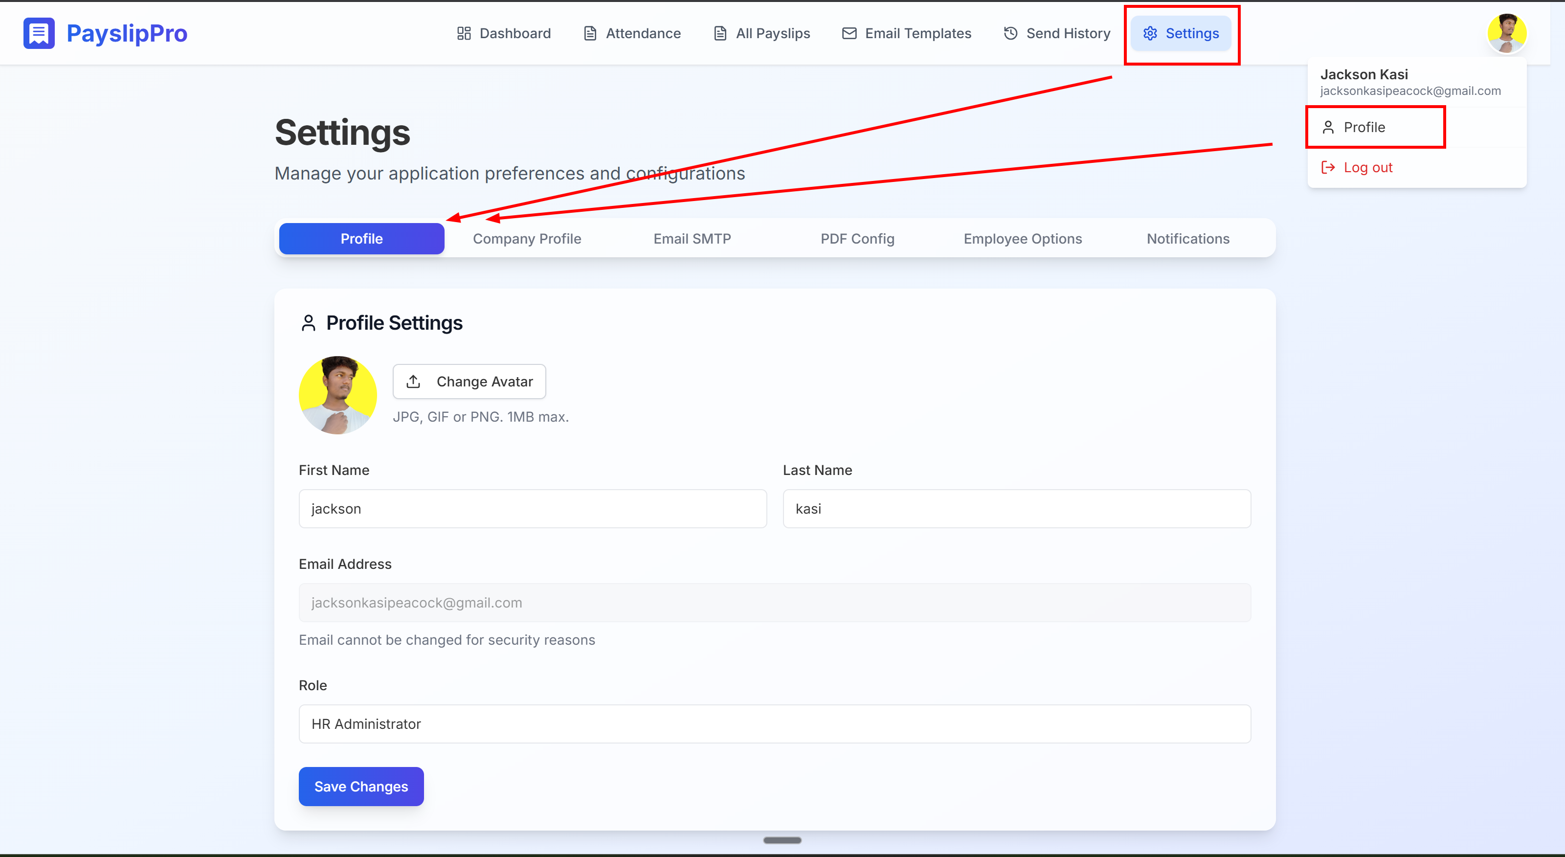
Task: Click the Role input field
Action: pyautogui.click(x=775, y=724)
